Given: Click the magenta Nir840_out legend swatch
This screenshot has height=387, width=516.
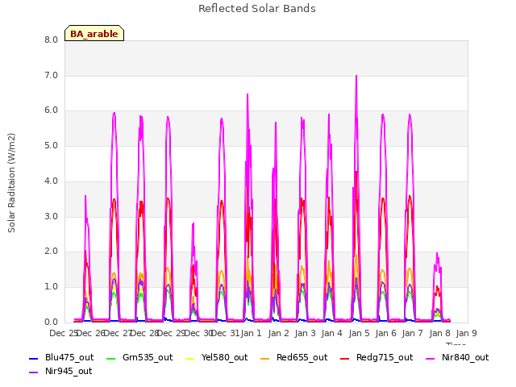Looking at the screenshot, I should pyautogui.click(x=430, y=358).
